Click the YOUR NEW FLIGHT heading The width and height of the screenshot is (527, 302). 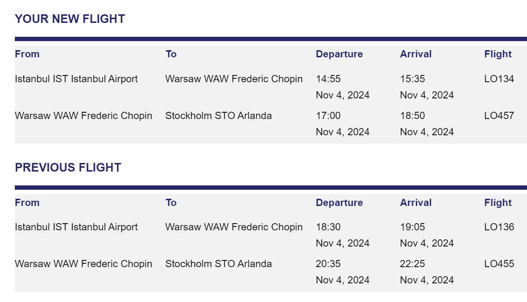tap(70, 19)
